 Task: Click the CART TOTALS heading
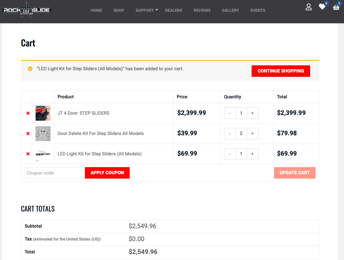38,209
